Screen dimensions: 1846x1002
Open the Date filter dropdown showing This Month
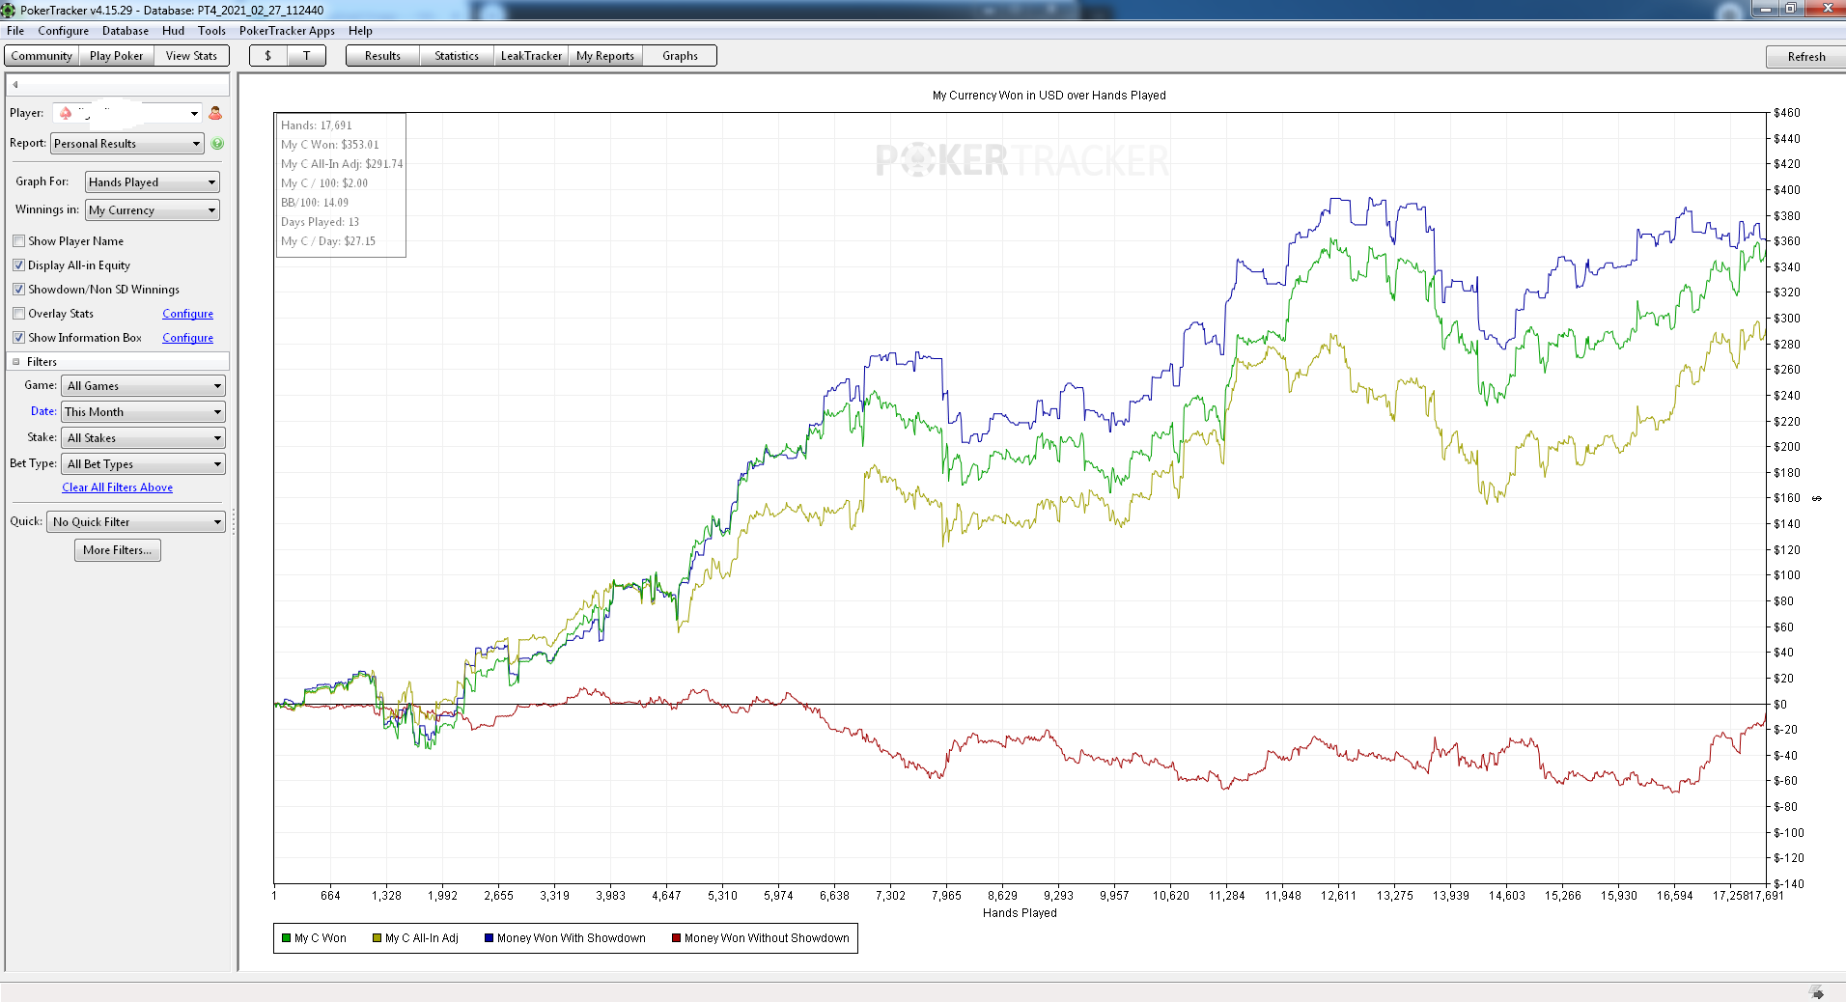click(143, 412)
